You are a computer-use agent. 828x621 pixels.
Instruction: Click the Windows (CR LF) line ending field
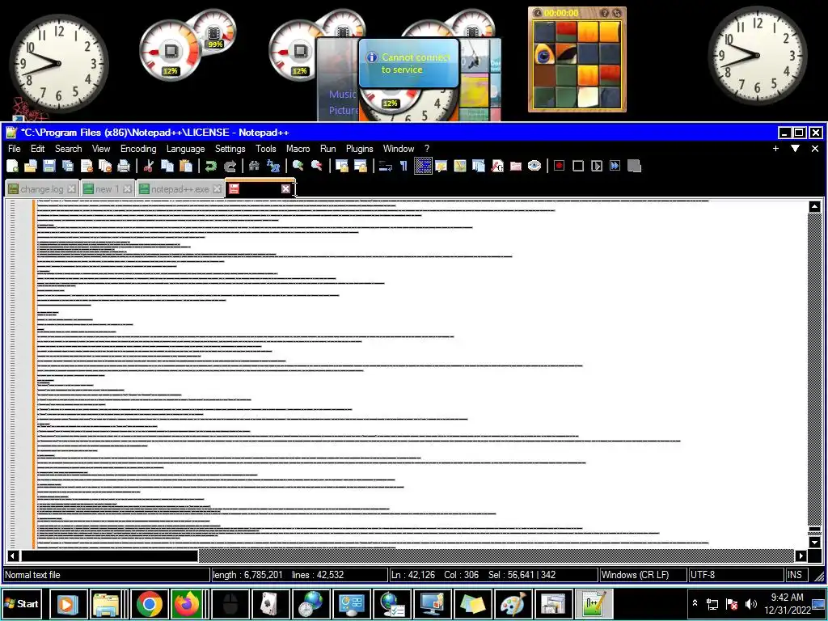(643, 575)
